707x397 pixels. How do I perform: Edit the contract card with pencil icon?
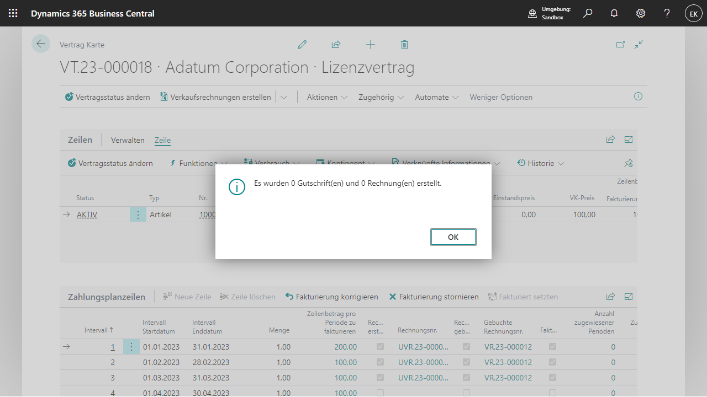pyautogui.click(x=302, y=45)
